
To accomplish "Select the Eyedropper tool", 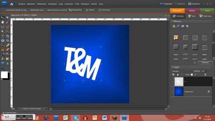I will pyautogui.click(x=7, y=22).
